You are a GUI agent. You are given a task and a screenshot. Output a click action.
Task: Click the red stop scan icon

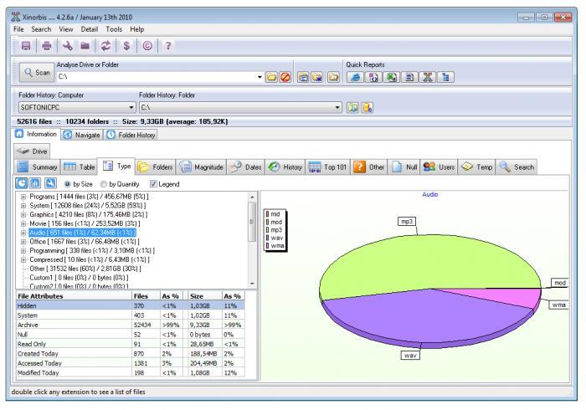coord(285,77)
